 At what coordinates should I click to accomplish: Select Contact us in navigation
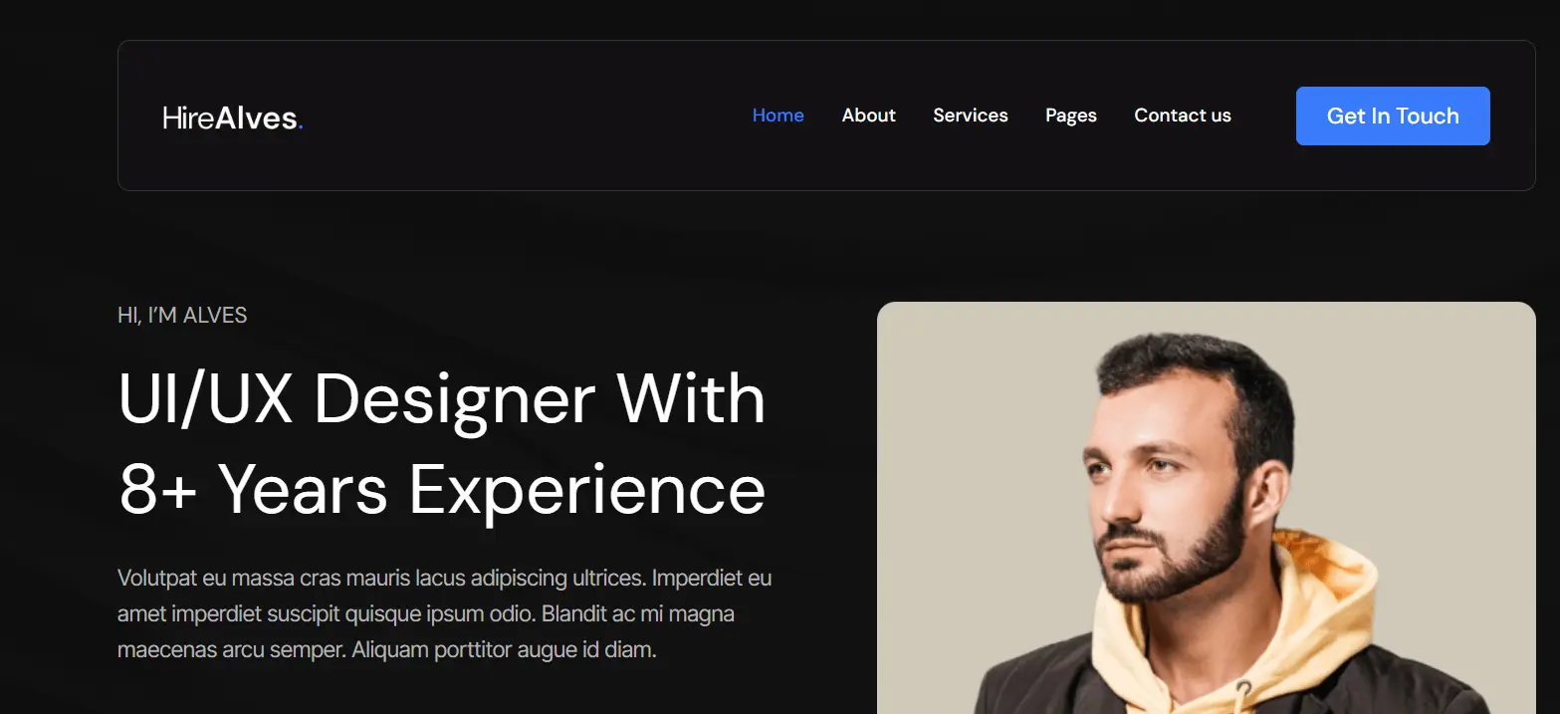(1183, 116)
